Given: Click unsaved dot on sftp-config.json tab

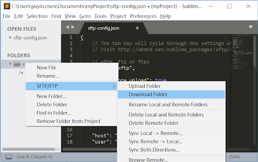Looking at the screenshot, I should coord(137,28).
